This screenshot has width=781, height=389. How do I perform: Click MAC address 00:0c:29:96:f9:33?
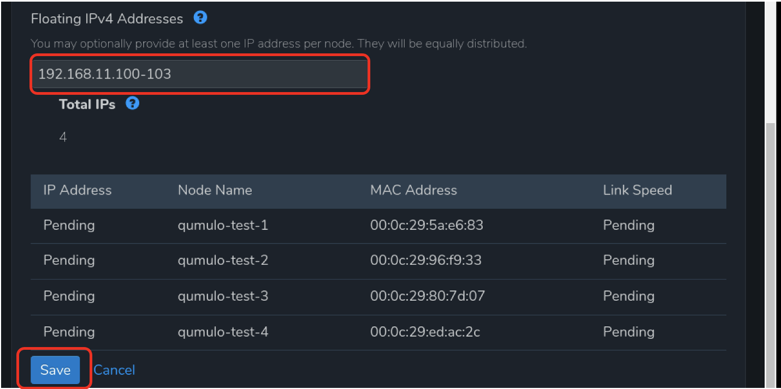[426, 260]
